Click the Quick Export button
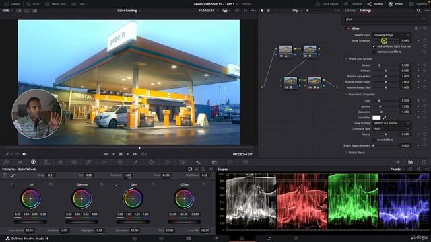Viewport: 431px width, 242px height. 327,4
